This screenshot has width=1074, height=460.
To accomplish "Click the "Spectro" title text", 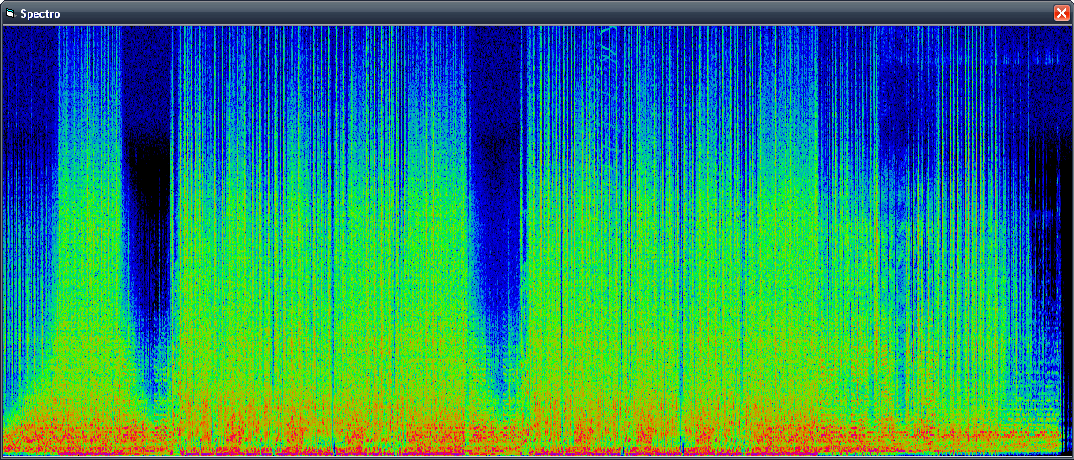I will pyautogui.click(x=39, y=14).
